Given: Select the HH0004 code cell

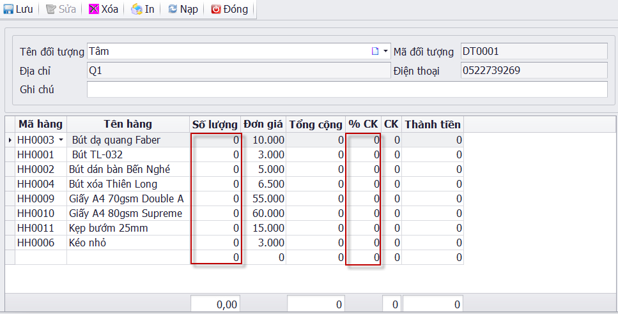Looking at the screenshot, I should tap(41, 184).
